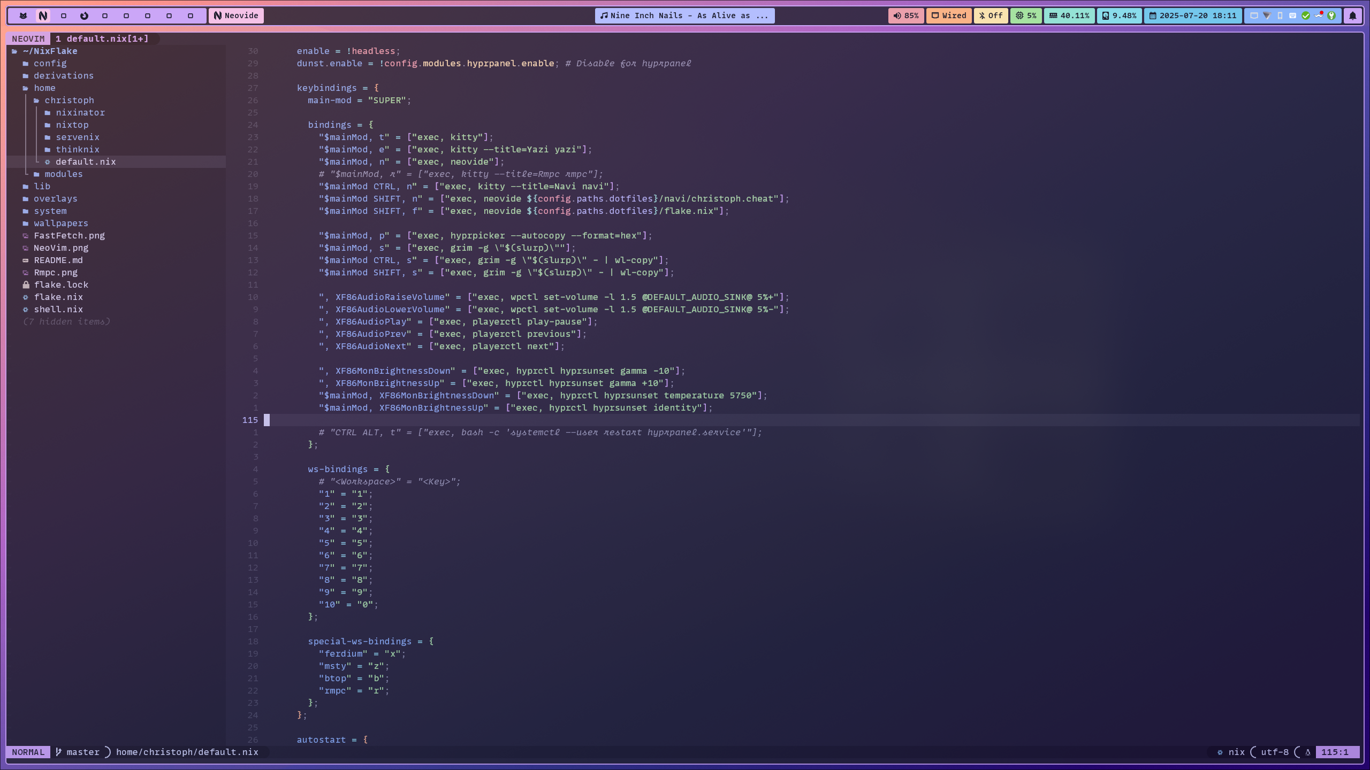The width and height of the screenshot is (1370, 770).
Task: Switch to the Firefox workspace icon
Action: [84, 16]
